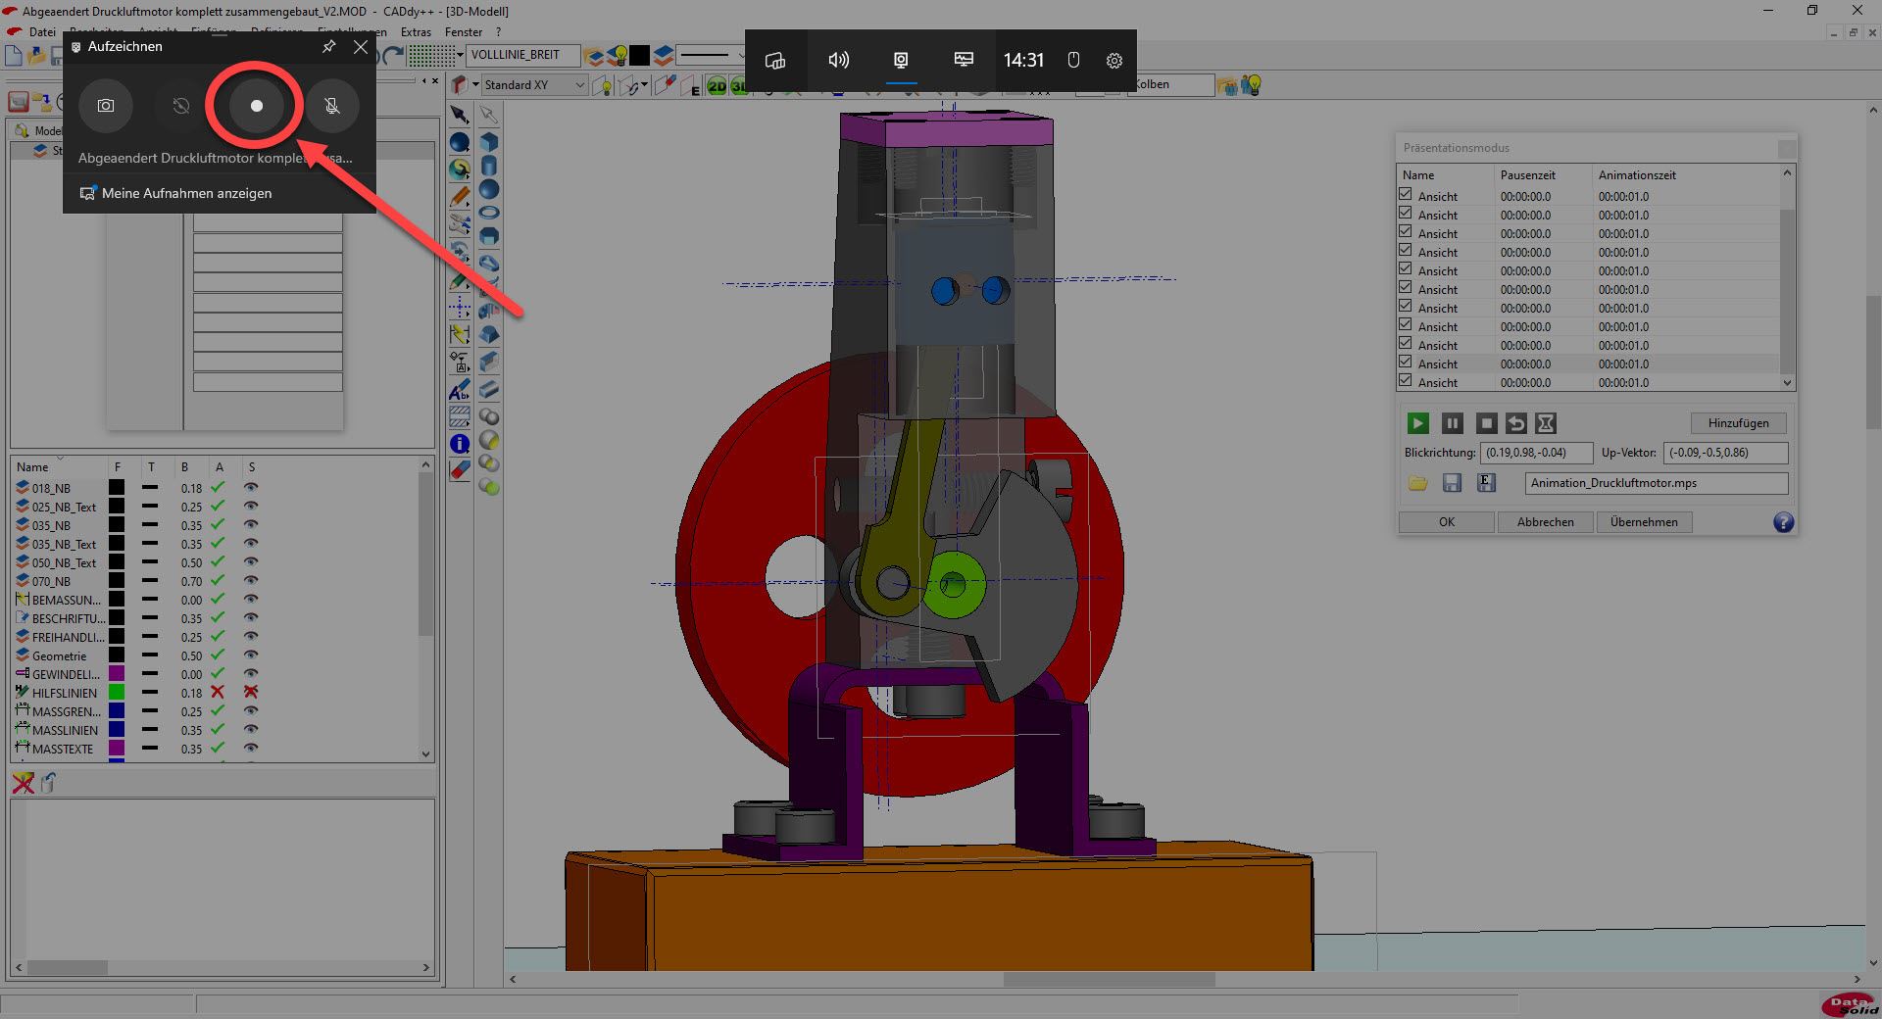Toggle the microphone while recording

pyautogui.click(x=332, y=106)
